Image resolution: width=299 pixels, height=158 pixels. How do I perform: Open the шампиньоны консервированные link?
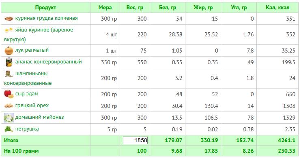(x=28, y=78)
